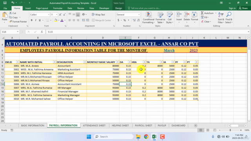This screenshot has width=251, height=141.
Task: Click Insert cells icon
Action: [179, 15]
